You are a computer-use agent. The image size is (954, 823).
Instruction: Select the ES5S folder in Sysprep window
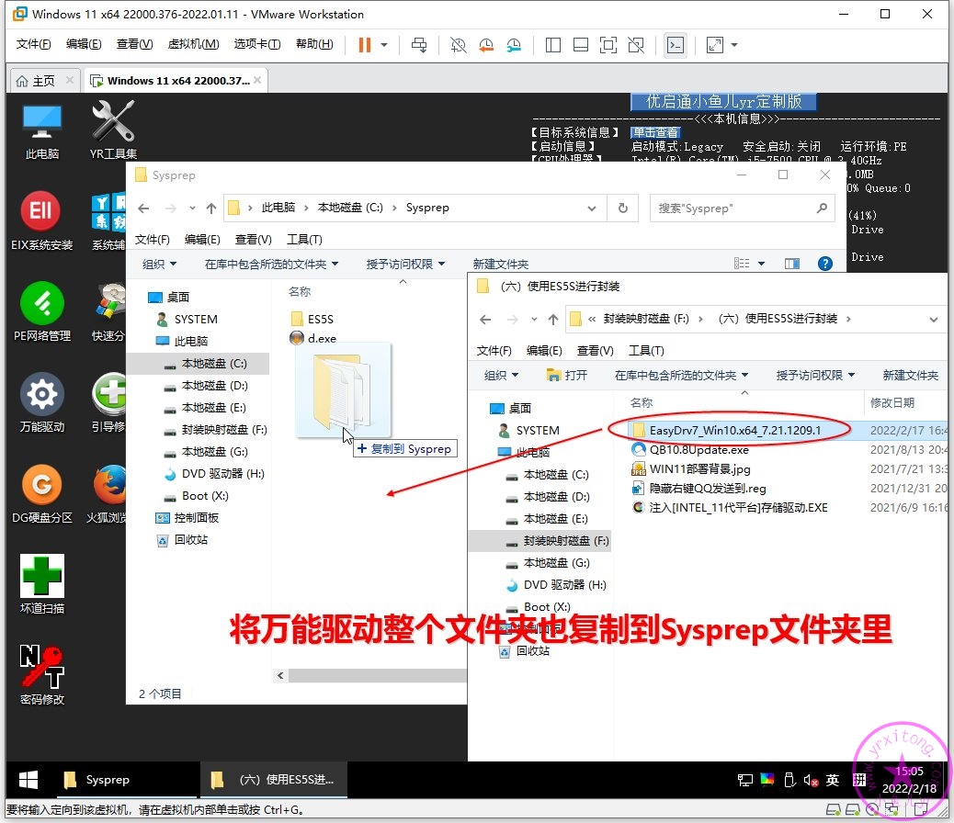pos(312,319)
